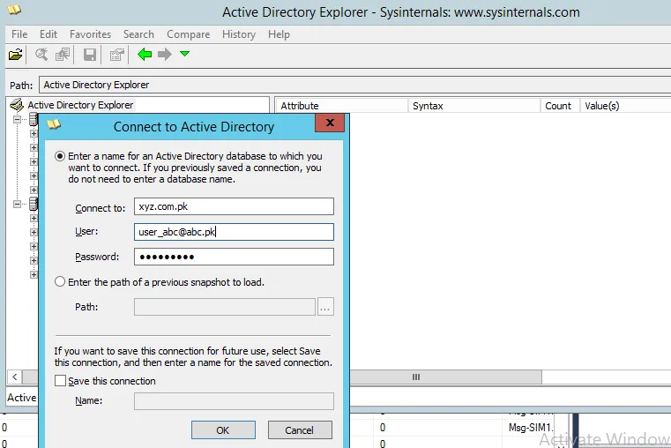
Task: Go back with the green left arrow
Action: pos(145,55)
